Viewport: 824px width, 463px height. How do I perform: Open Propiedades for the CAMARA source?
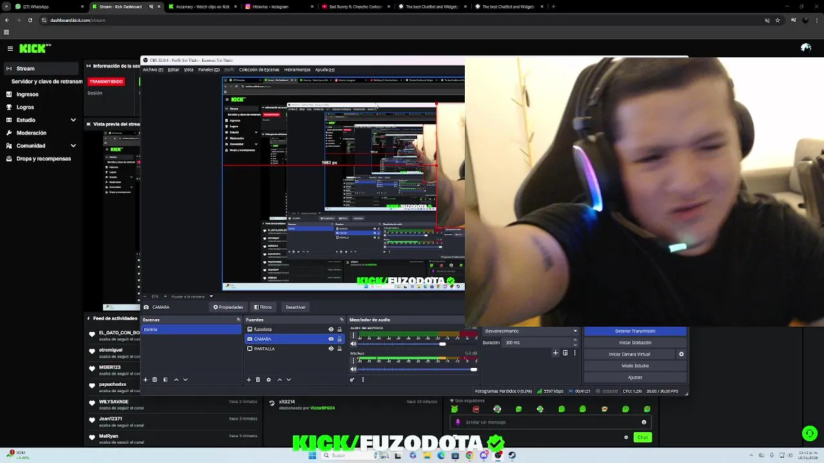(228, 307)
